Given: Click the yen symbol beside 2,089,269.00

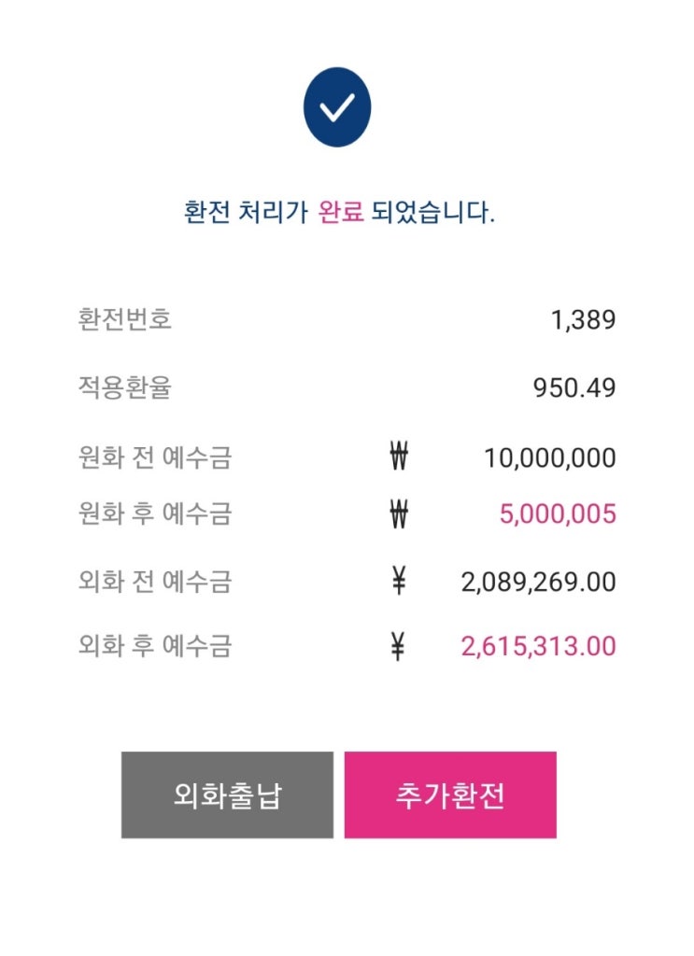Looking at the screenshot, I should [x=399, y=583].
